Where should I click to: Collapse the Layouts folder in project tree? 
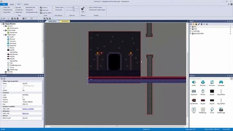coord(4,26)
